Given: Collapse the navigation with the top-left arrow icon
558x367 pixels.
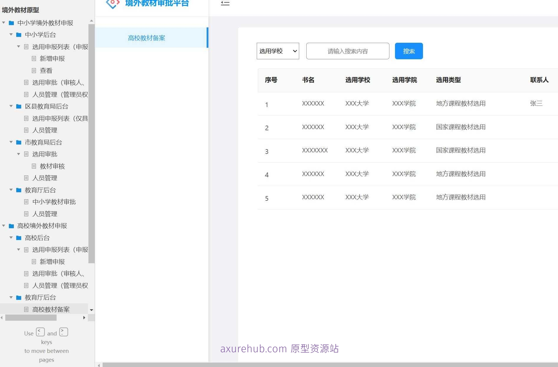Looking at the screenshot, I should [225, 3].
